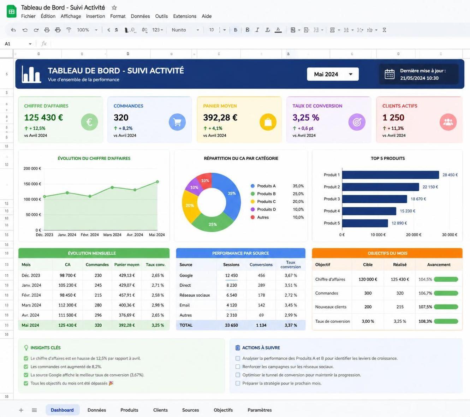
Task: Add a new sheet with plus icon
Action: [x=21, y=410]
